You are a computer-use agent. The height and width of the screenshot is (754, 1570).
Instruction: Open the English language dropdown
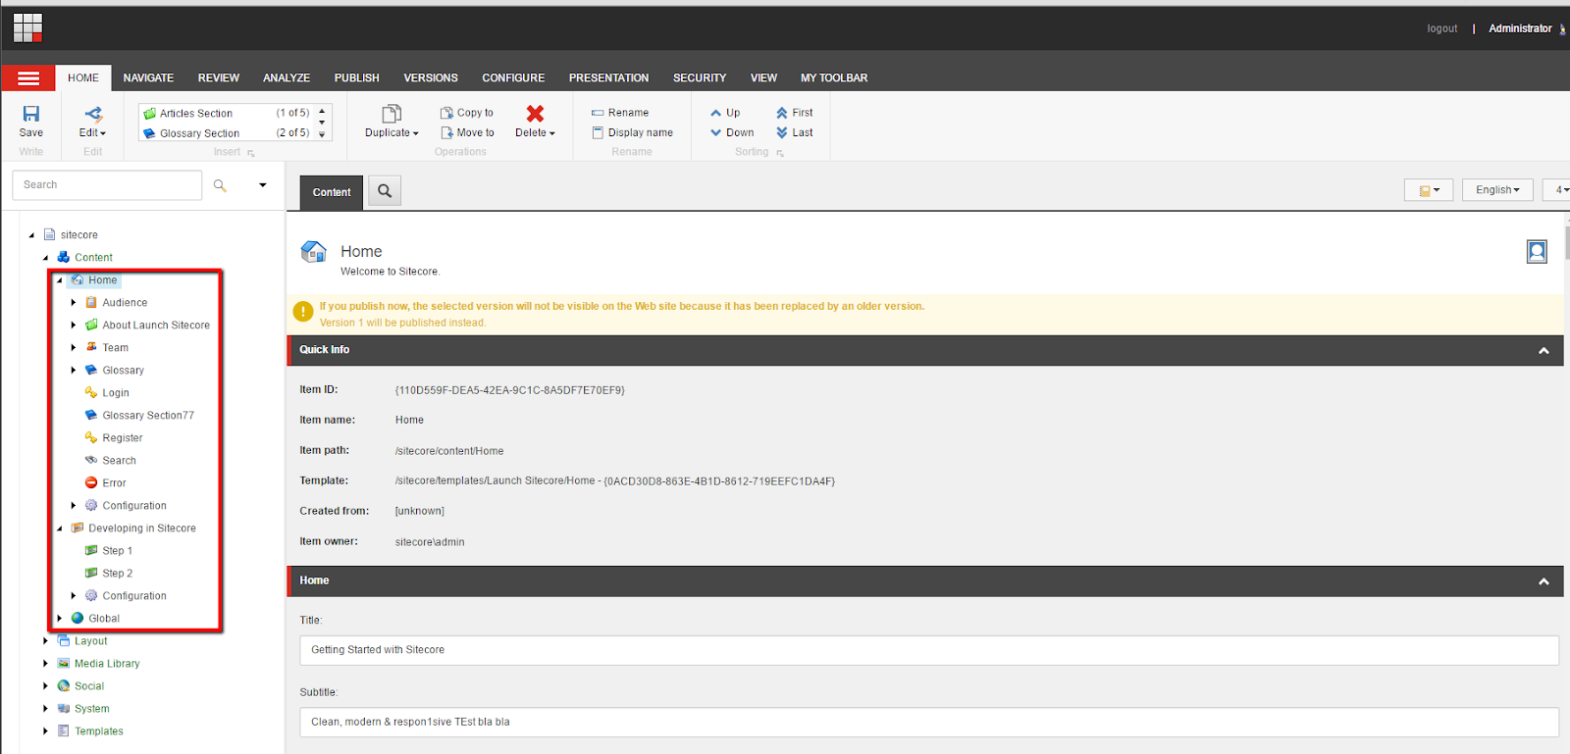1497,190
